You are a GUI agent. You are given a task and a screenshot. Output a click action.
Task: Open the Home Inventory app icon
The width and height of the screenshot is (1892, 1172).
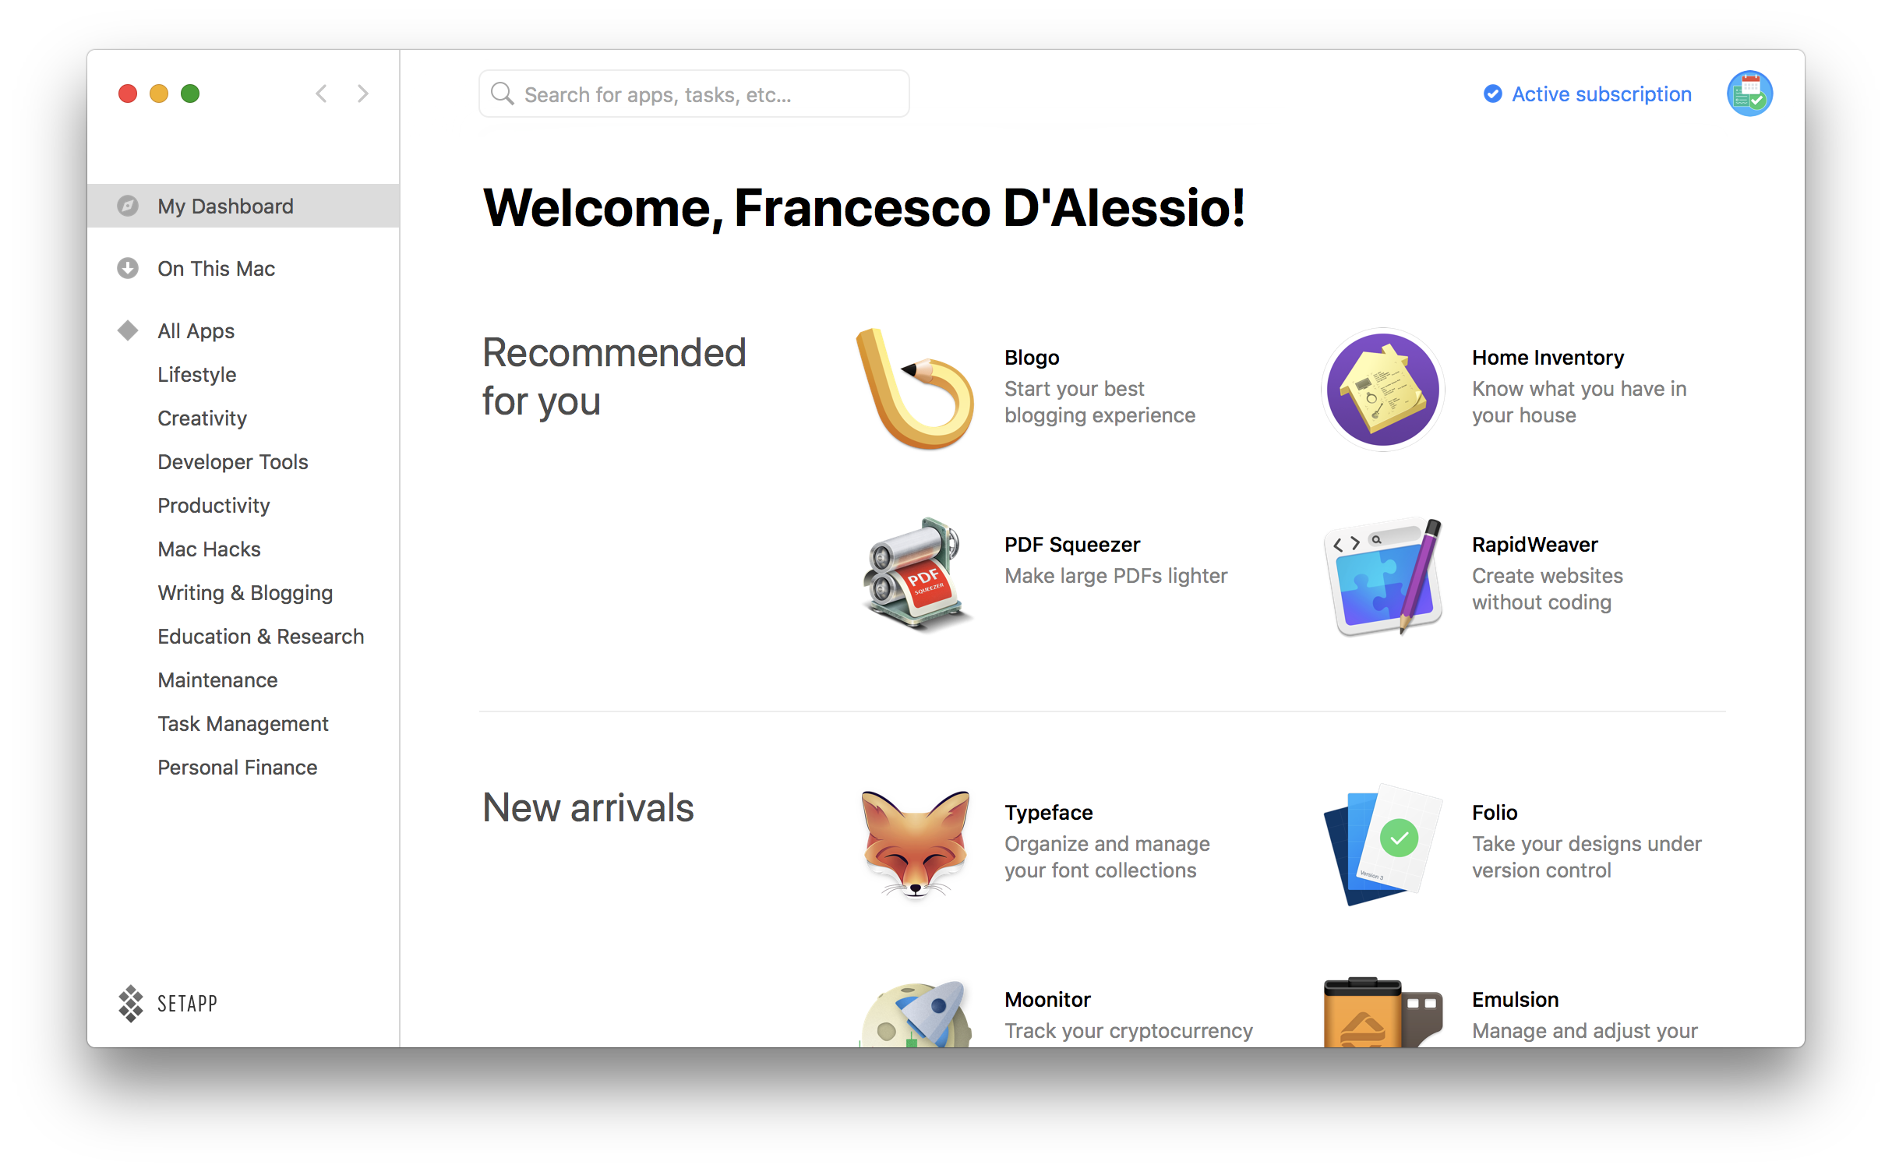[x=1383, y=388]
